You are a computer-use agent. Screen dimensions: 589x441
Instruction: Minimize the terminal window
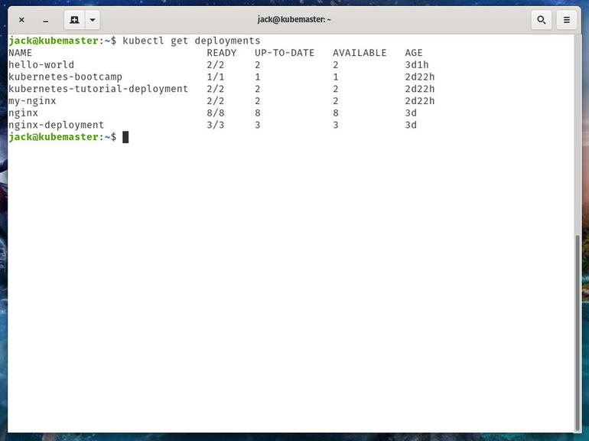pyautogui.click(x=45, y=20)
